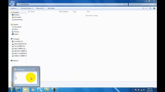
Task: Open Desktop under Favorites
Action: tap(17, 15)
